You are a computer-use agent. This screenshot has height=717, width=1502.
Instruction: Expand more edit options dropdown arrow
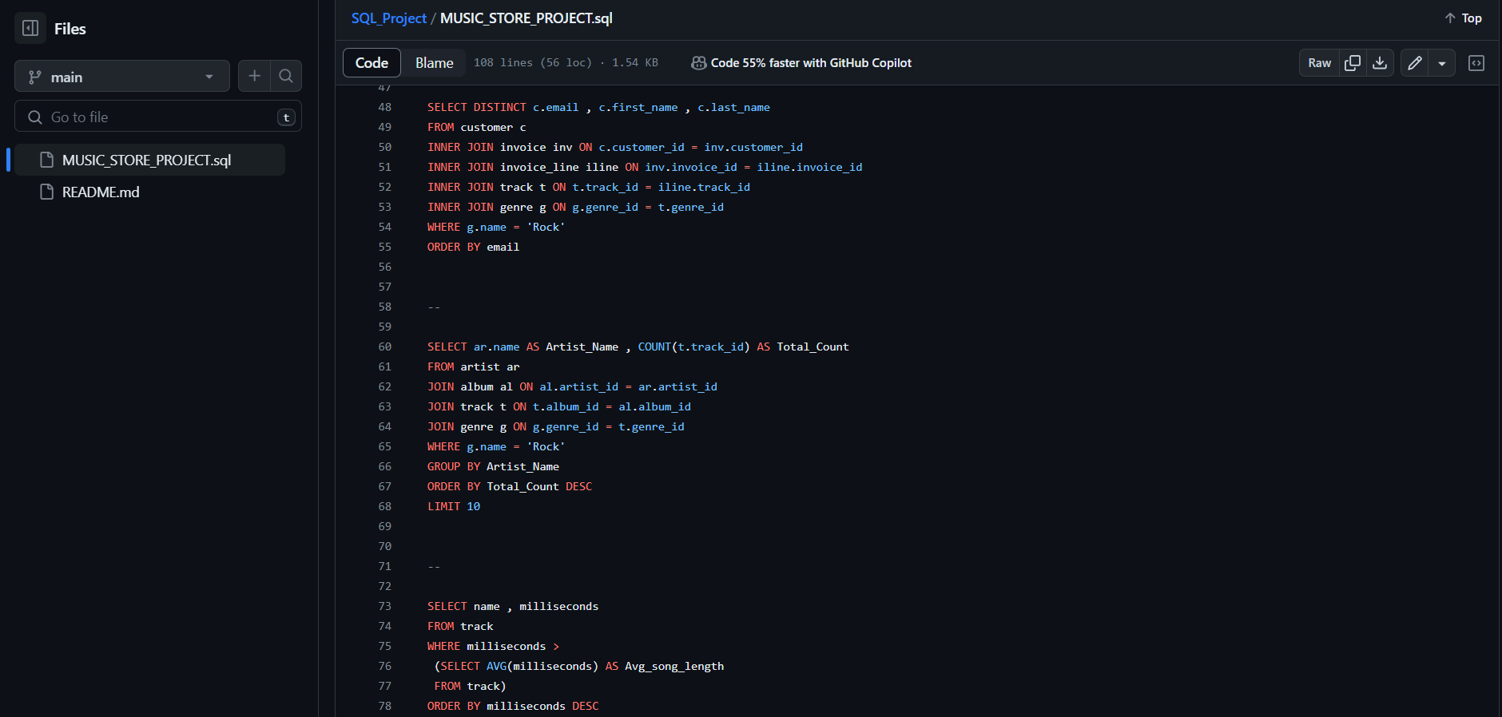tap(1441, 63)
